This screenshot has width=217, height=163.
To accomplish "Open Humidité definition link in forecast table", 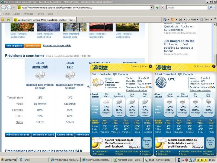I will pos(17,110).
